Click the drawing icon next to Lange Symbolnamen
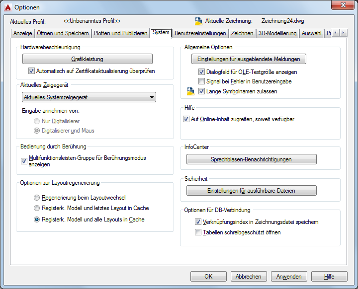358x289 pixels. coord(190,91)
